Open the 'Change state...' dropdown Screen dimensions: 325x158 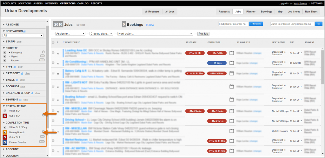coord(102,33)
